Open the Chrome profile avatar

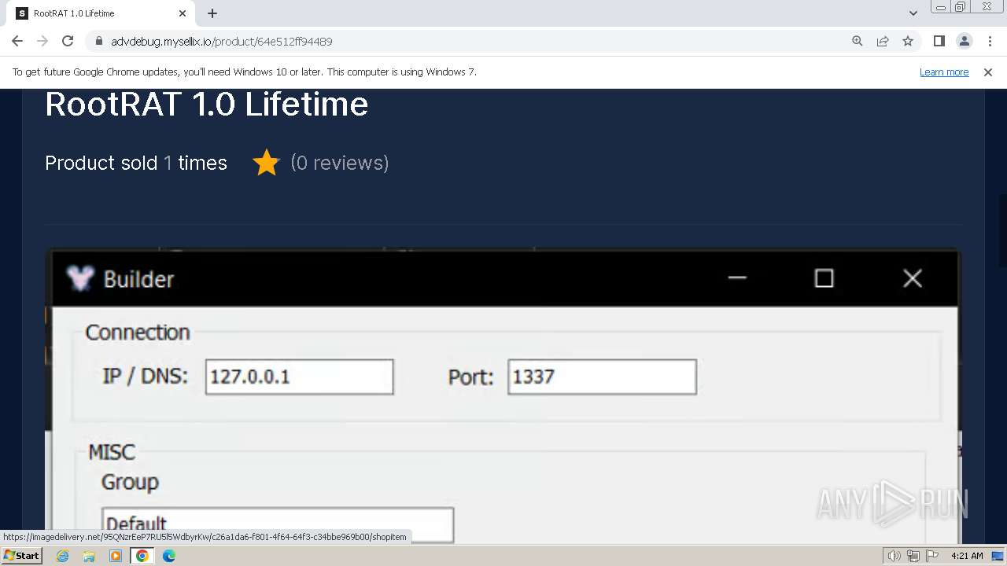tap(964, 41)
